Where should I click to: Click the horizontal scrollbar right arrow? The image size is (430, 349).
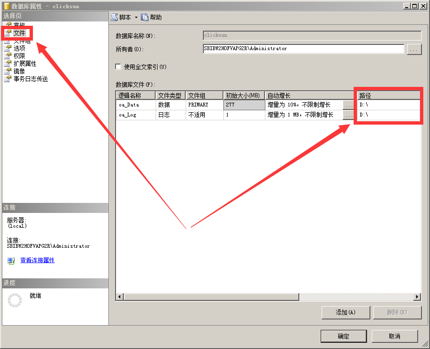(x=417, y=297)
